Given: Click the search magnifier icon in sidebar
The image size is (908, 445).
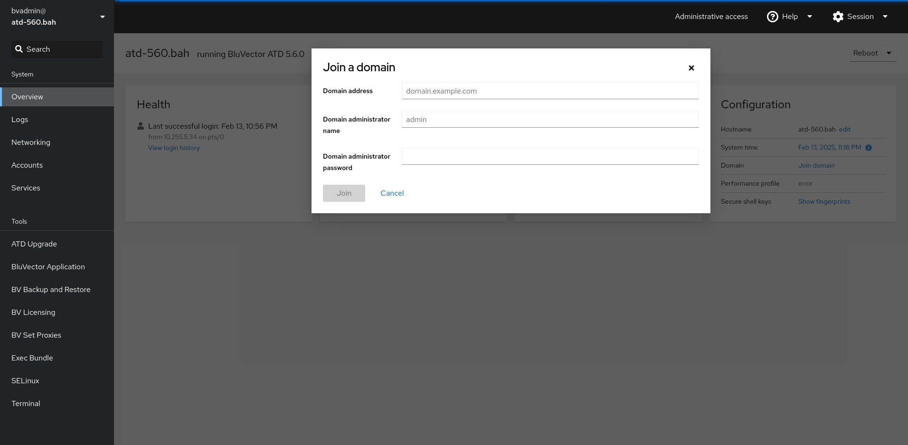Looking at the screenshot, I should 19,49.
